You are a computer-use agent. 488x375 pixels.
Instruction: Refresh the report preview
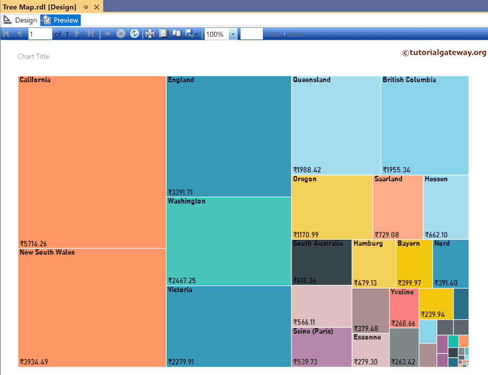coord(134,33)
